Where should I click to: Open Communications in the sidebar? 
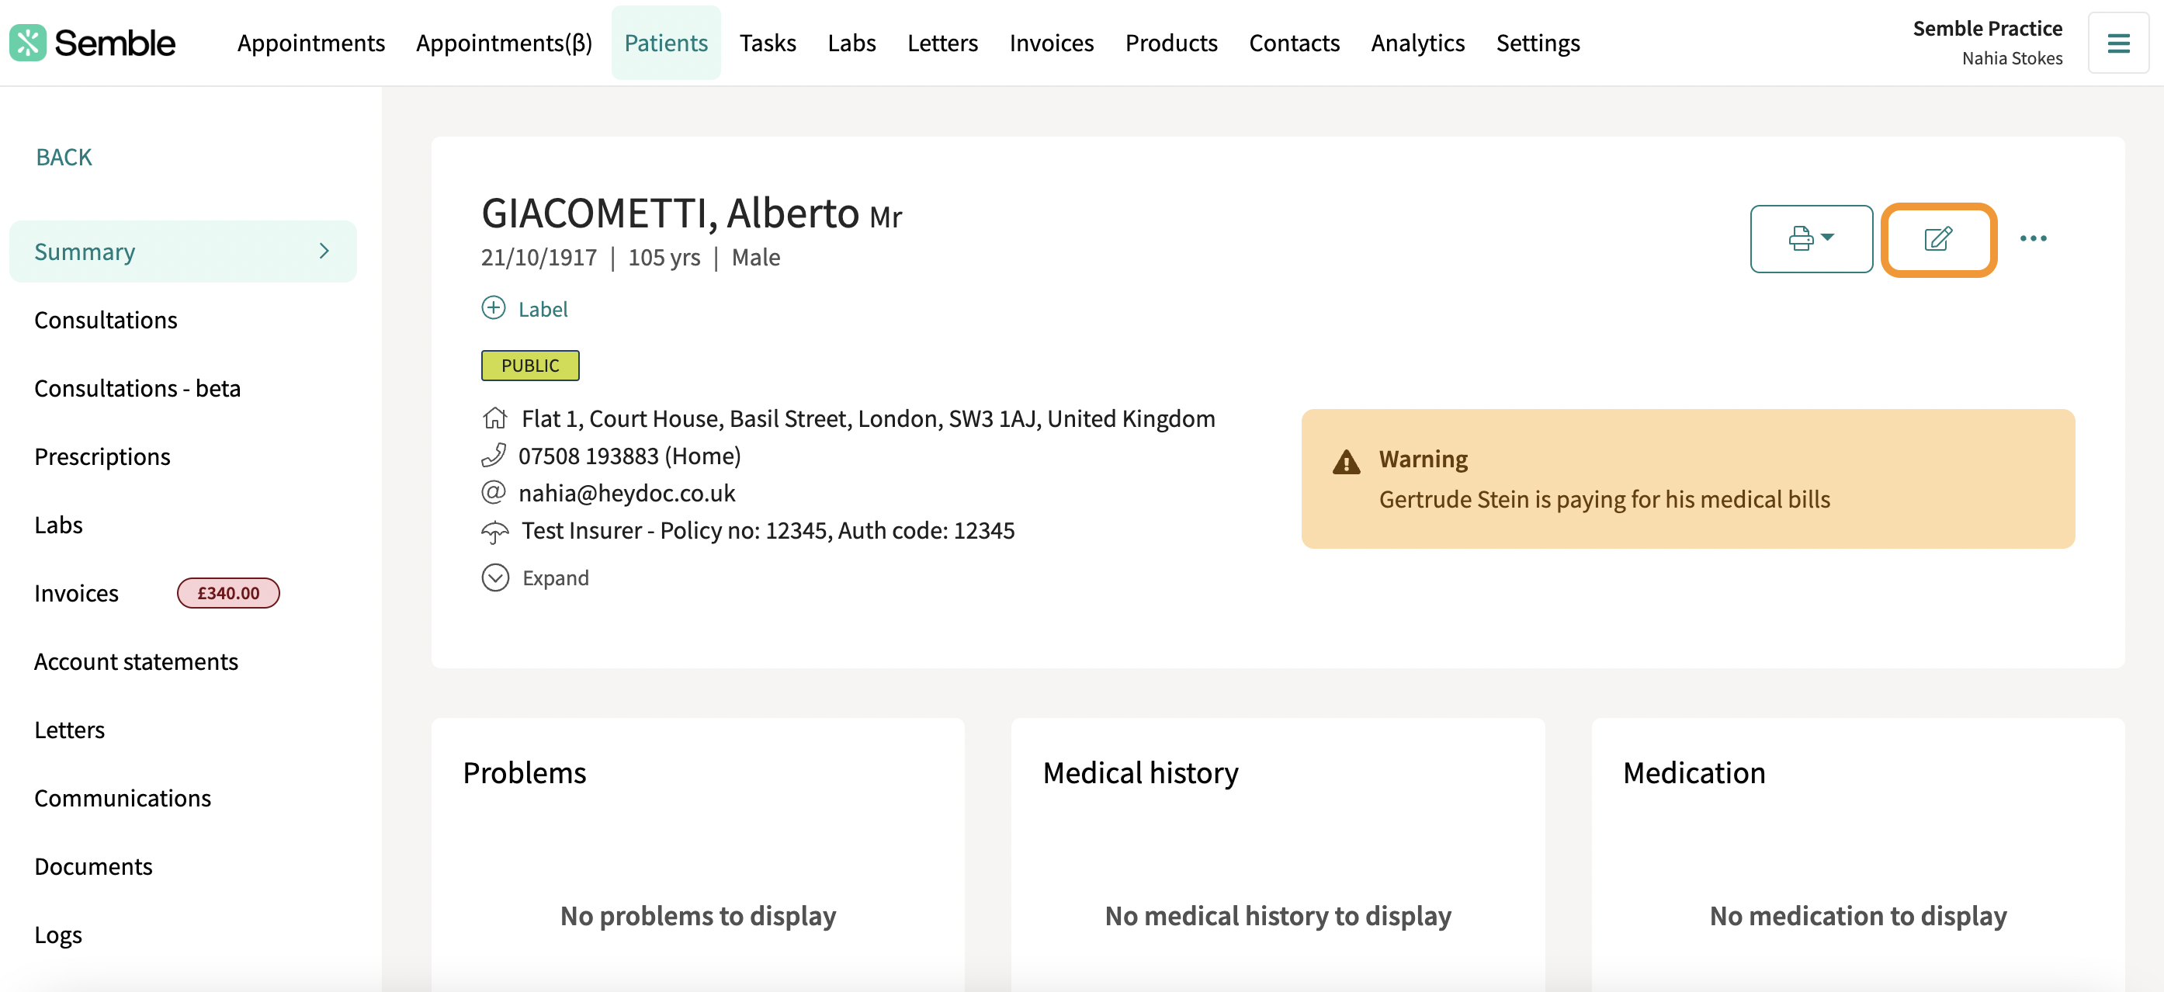click(x=123, y=798)
